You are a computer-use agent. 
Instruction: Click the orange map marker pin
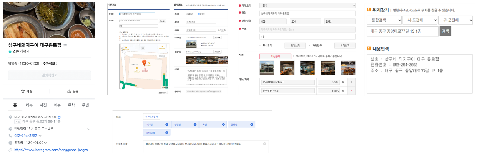pos(145,62)
